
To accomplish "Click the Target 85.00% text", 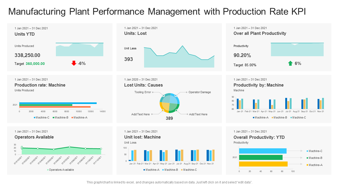I will [x=245, y=65].
